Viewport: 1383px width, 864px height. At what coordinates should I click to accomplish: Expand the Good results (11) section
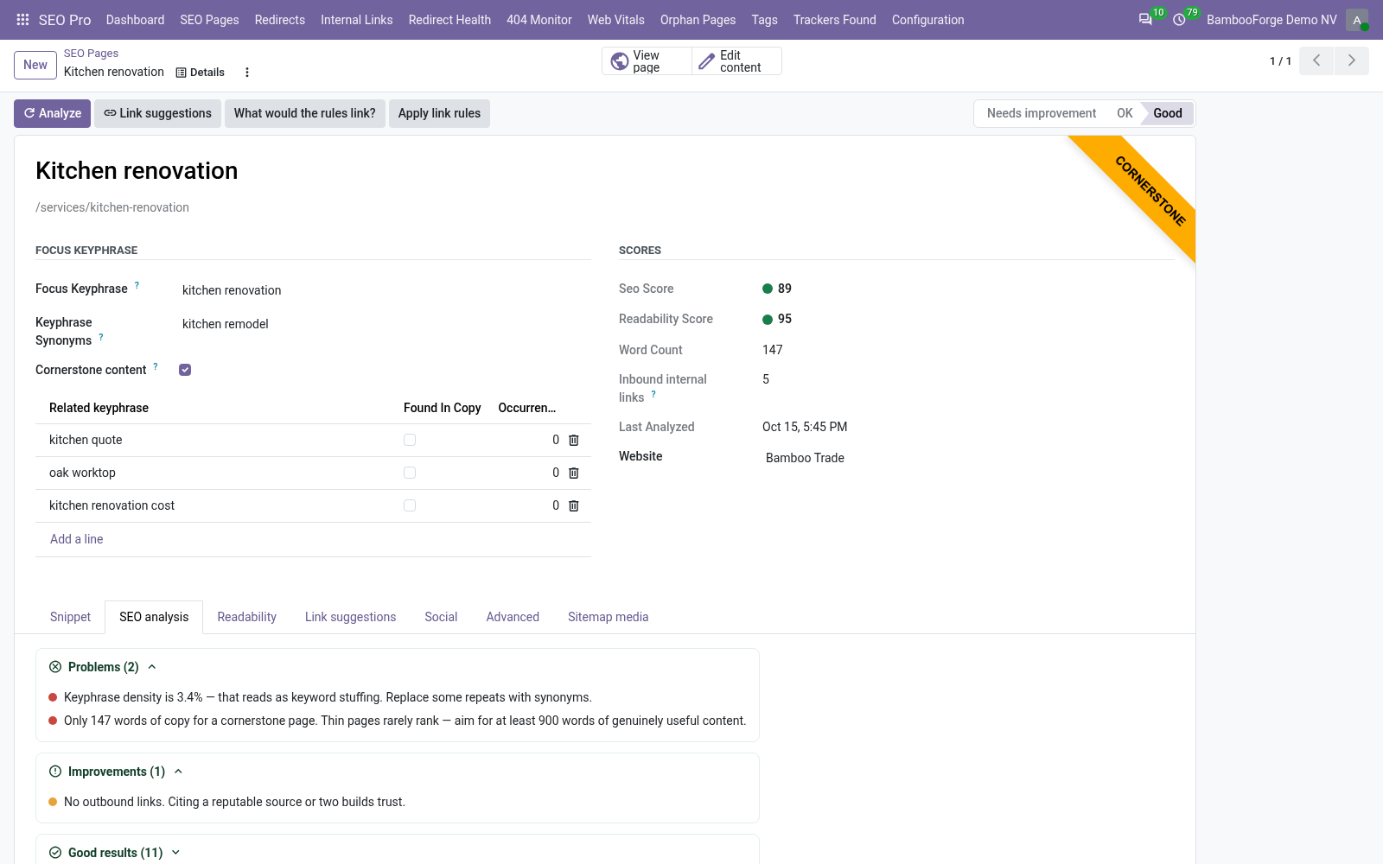click(x=115, y=853)
